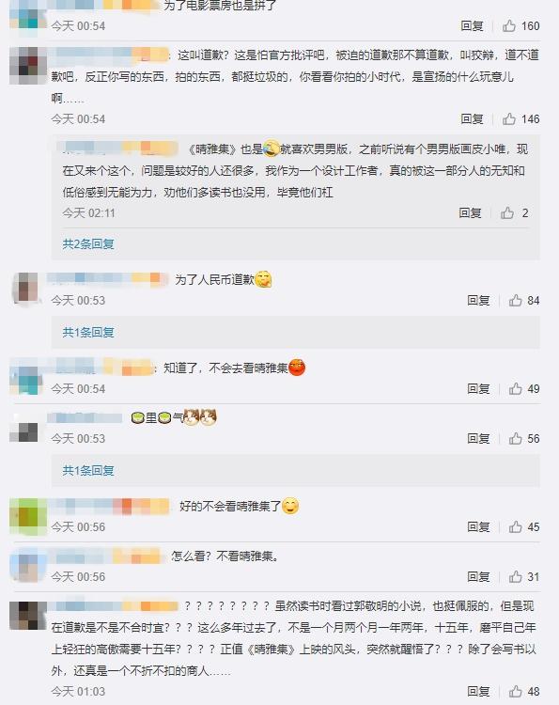The height and width of the screenshot is (705, 559).
Task: Open avatar of the 这叫道歉 commenter
Action: pyautogui.click(x=28, y=66)
